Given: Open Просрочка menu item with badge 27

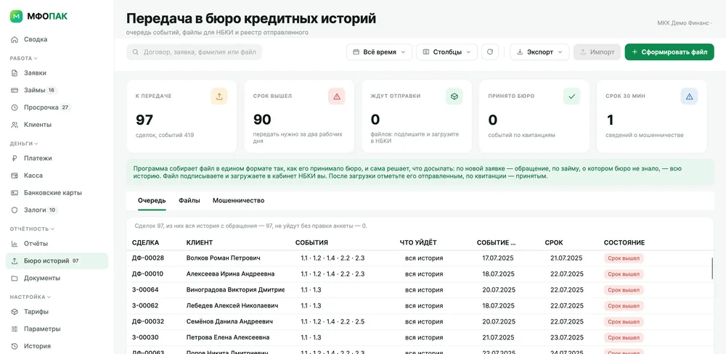Looking at the screenshot, I should (57, 107).
